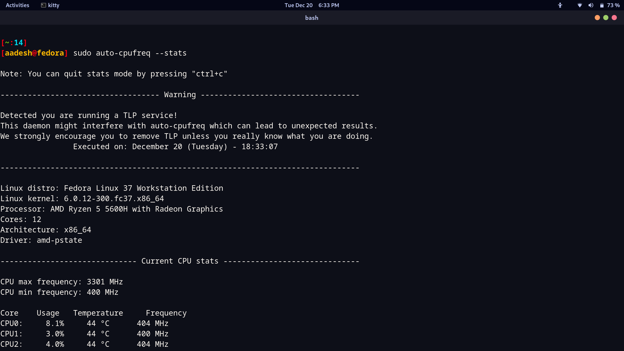The height and width of the screenshot is (351, 624).
Task: Click the Wi-Fi status icon
Action: pyautogui.click(x=579, y=5)
